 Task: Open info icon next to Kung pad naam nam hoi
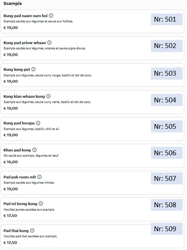51,16
